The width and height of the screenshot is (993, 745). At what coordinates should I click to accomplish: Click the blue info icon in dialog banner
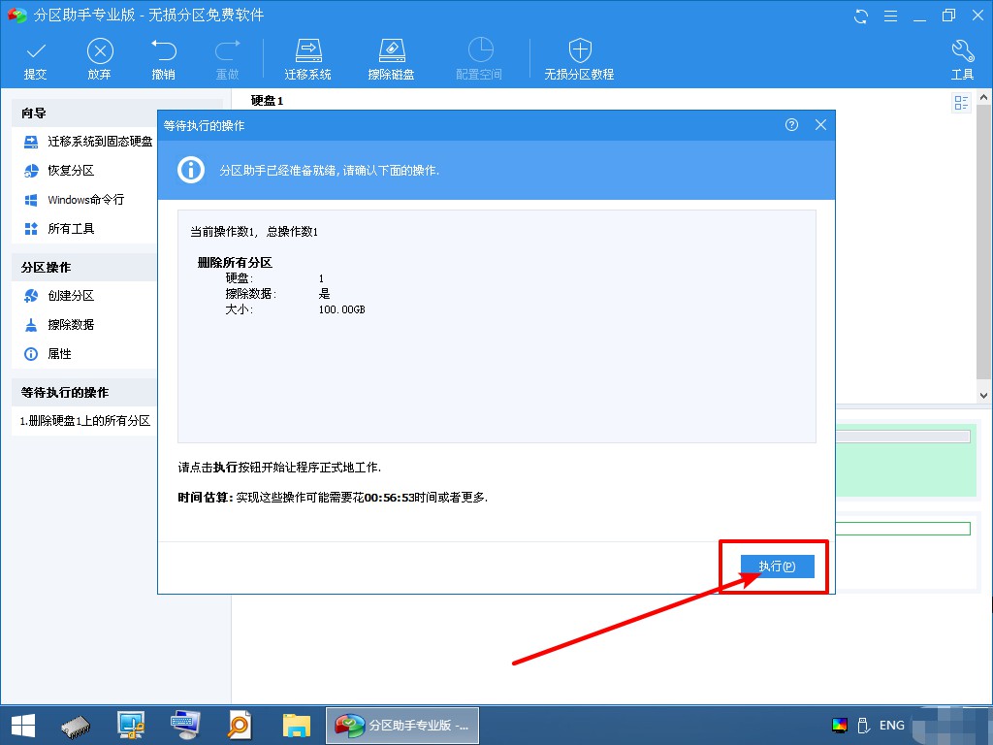click(x=191, y=170)
